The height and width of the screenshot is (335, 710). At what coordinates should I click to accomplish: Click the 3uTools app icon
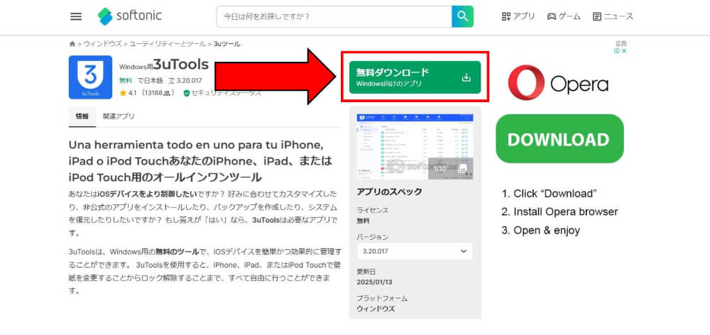coord(90,77)
